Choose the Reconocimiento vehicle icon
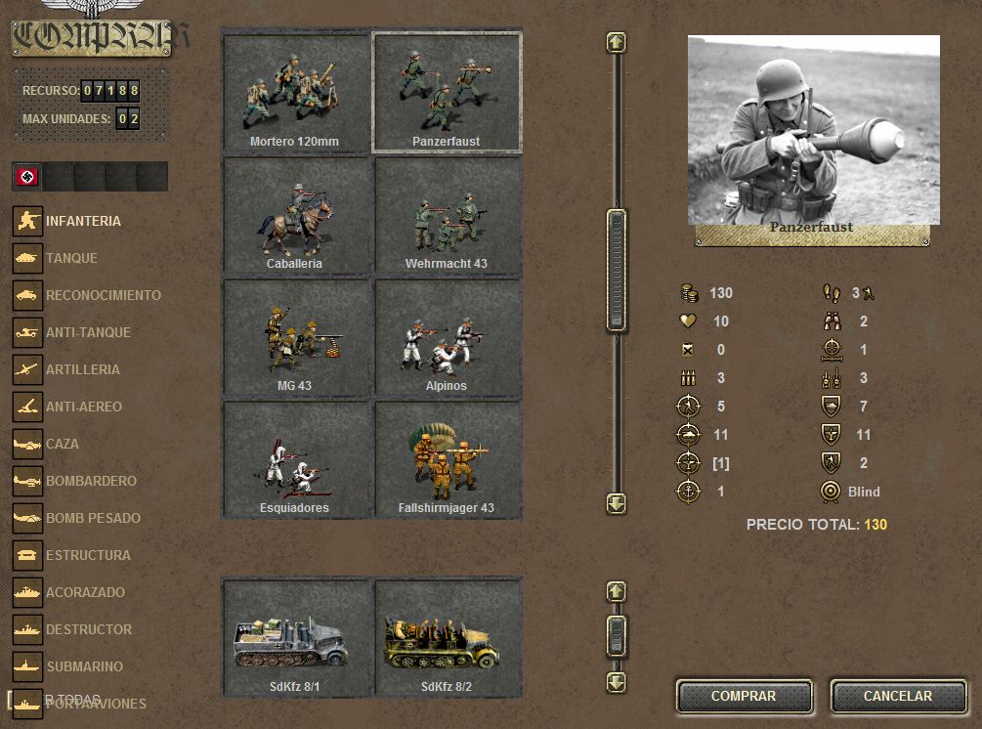The height and width of the screenshot is (729, 982). coord(27,295)
